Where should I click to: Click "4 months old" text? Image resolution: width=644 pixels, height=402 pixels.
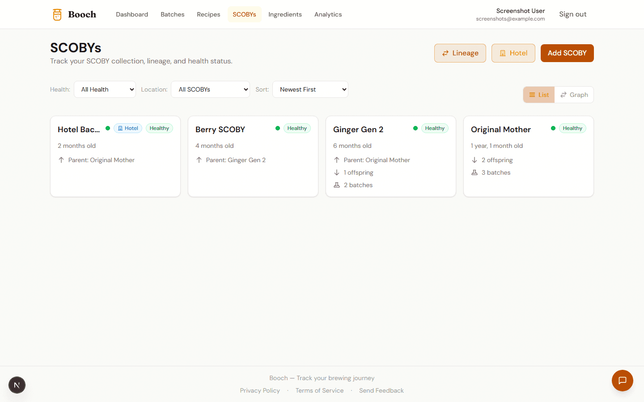[215, 146]
